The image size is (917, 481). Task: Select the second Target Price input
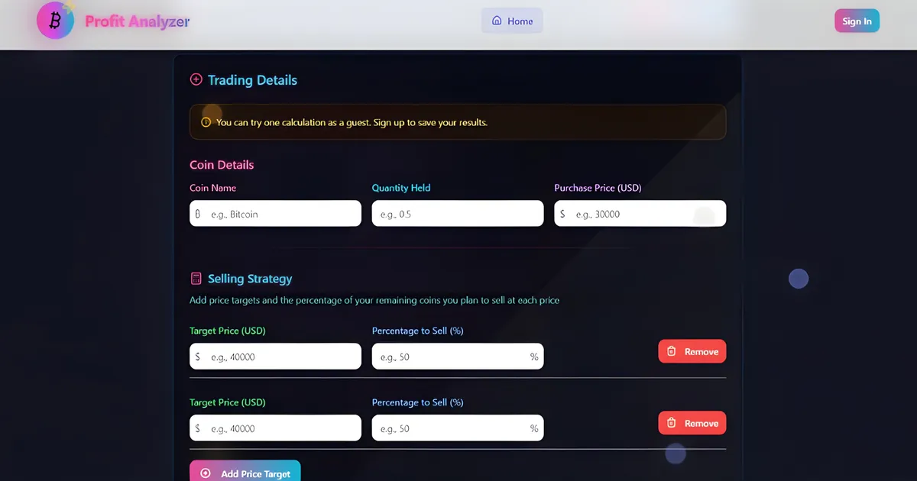pos(283,428)
